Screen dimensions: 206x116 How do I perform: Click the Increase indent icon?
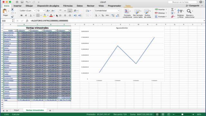tap(80, 15)
